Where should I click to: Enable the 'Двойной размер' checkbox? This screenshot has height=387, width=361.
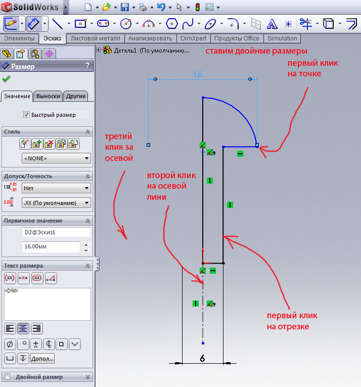[x=7, y=377]
